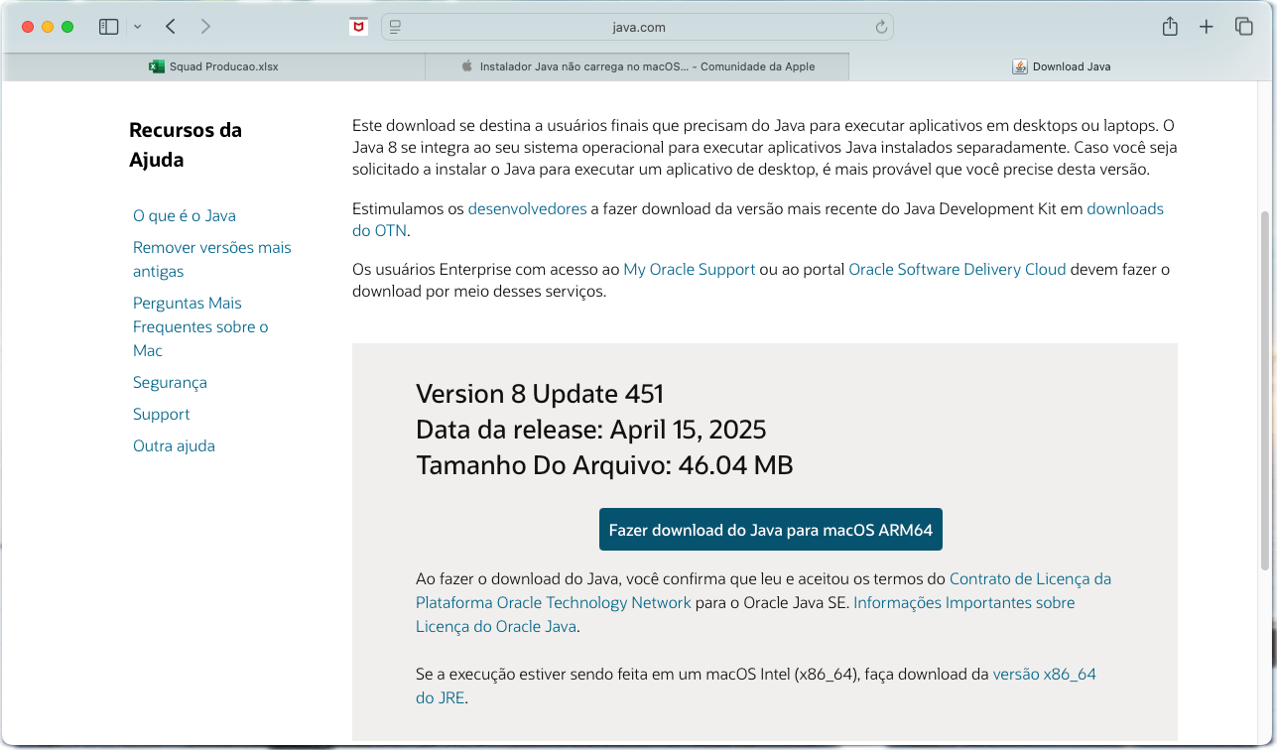Open the My Oracle Support link
Image resolution: width=1277 pixels, height=750 pixels.
pos(690,269)
